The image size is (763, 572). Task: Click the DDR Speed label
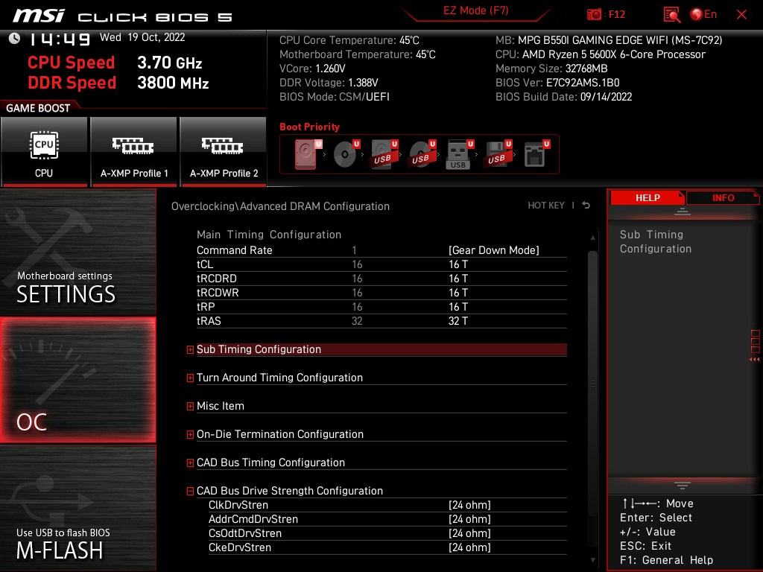point(72,83)
